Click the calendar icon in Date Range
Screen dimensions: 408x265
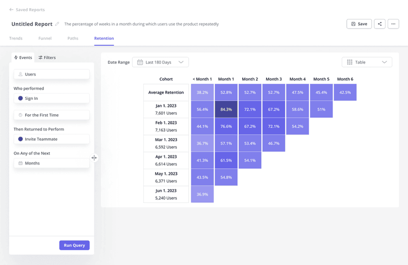140,62
